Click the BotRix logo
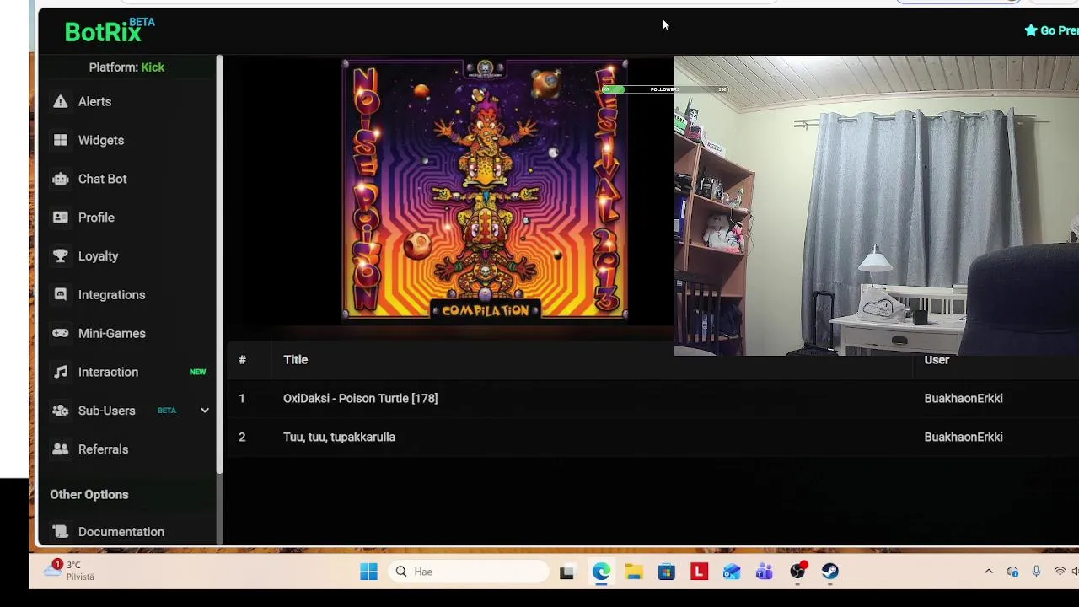Screen dimensions: 1079x607 110,30
